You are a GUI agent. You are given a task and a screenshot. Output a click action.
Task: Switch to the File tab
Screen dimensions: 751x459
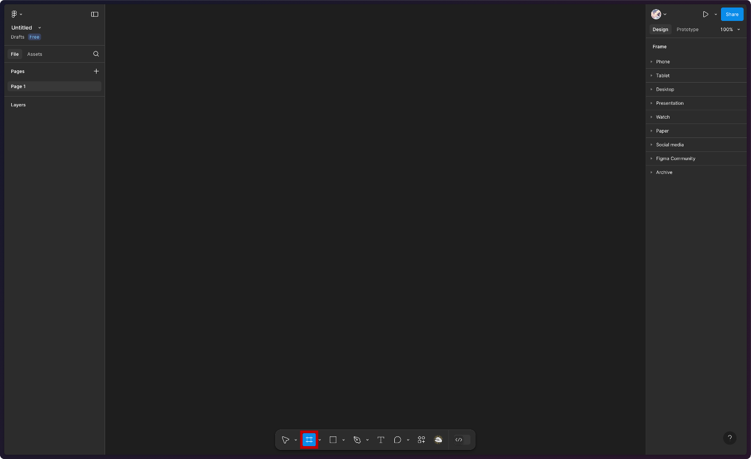pos(14,54)
